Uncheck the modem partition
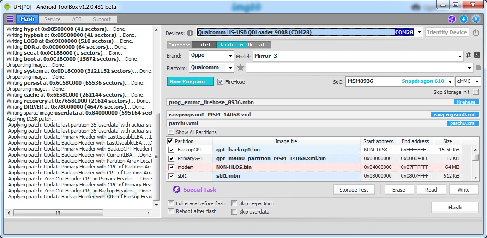The height and width of the screenshot is (238, 487). [171, 168]
